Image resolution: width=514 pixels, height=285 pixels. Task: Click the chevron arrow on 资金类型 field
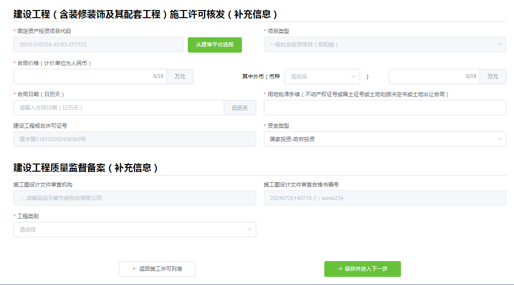(x=499, y=139)
